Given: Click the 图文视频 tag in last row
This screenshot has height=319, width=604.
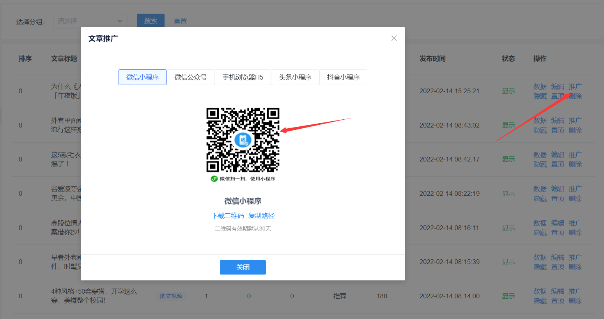Looking at the screenshot, I should 171,296.
